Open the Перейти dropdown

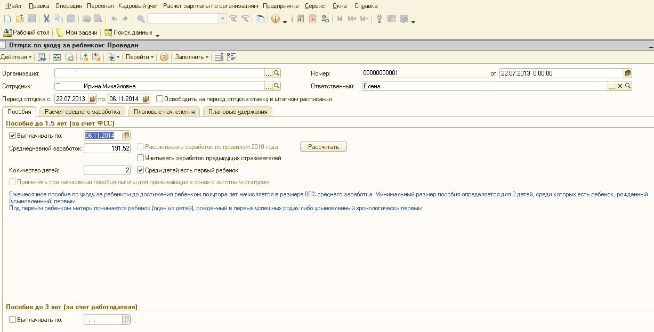click(140, 57)
